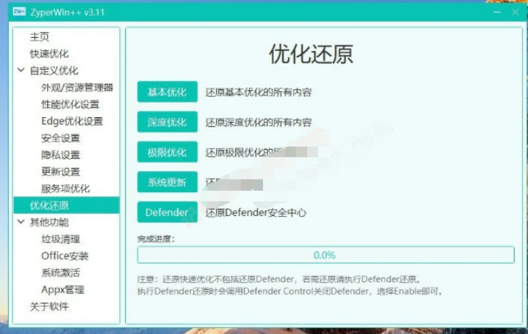
Task: Close the ZyperWin++ window
Action: click(516, 11)
